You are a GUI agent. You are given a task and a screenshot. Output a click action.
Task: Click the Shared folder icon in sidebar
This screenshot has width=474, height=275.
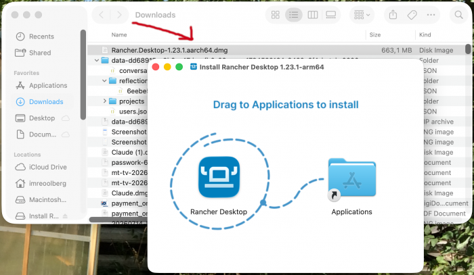coord(20,53)
